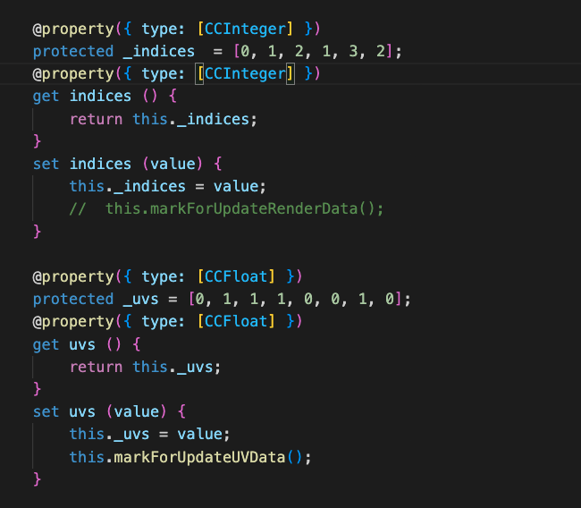Click the commented 'this.markForUpdateRenderData();' line
Screen dimensions: 581x508
tap(226, 209)
